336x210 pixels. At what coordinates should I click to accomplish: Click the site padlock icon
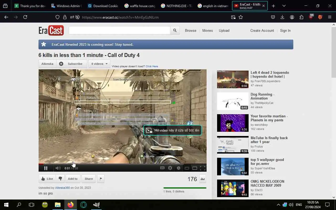[65, 17]
